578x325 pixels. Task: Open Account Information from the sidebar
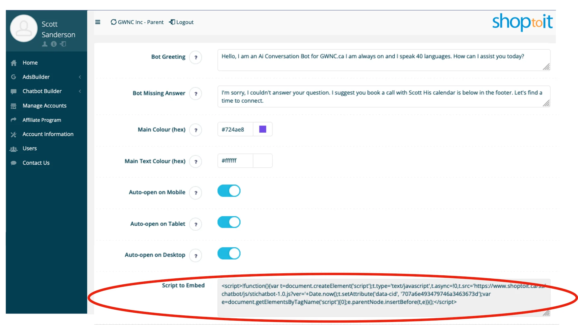48,134
